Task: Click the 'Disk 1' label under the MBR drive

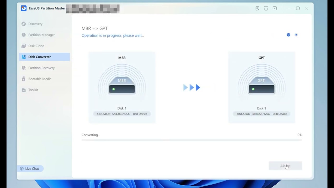Action: click(122, 108)
